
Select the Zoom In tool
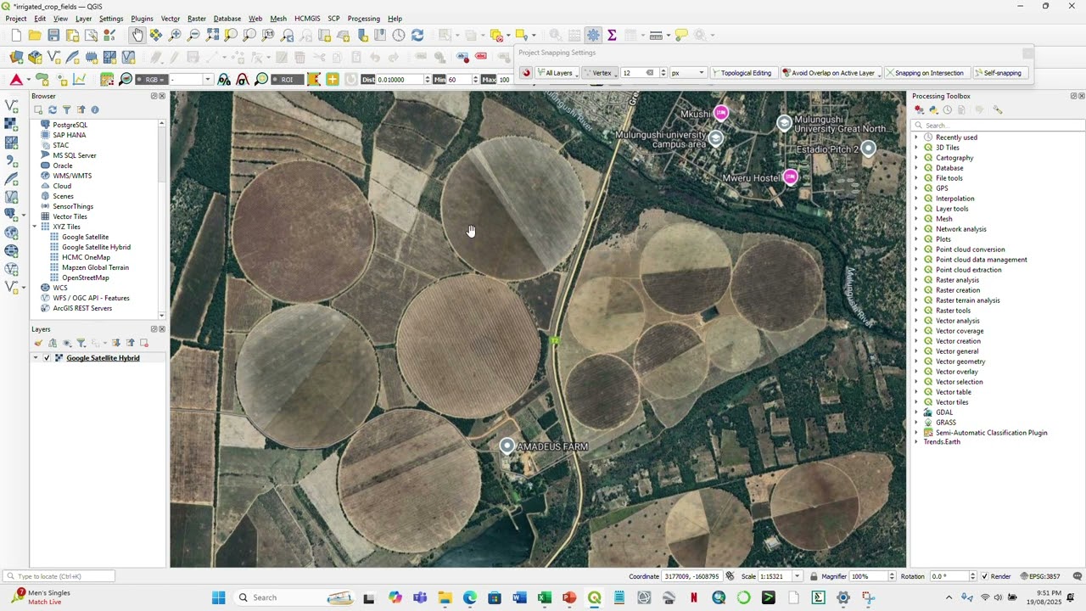coord(175,35)
